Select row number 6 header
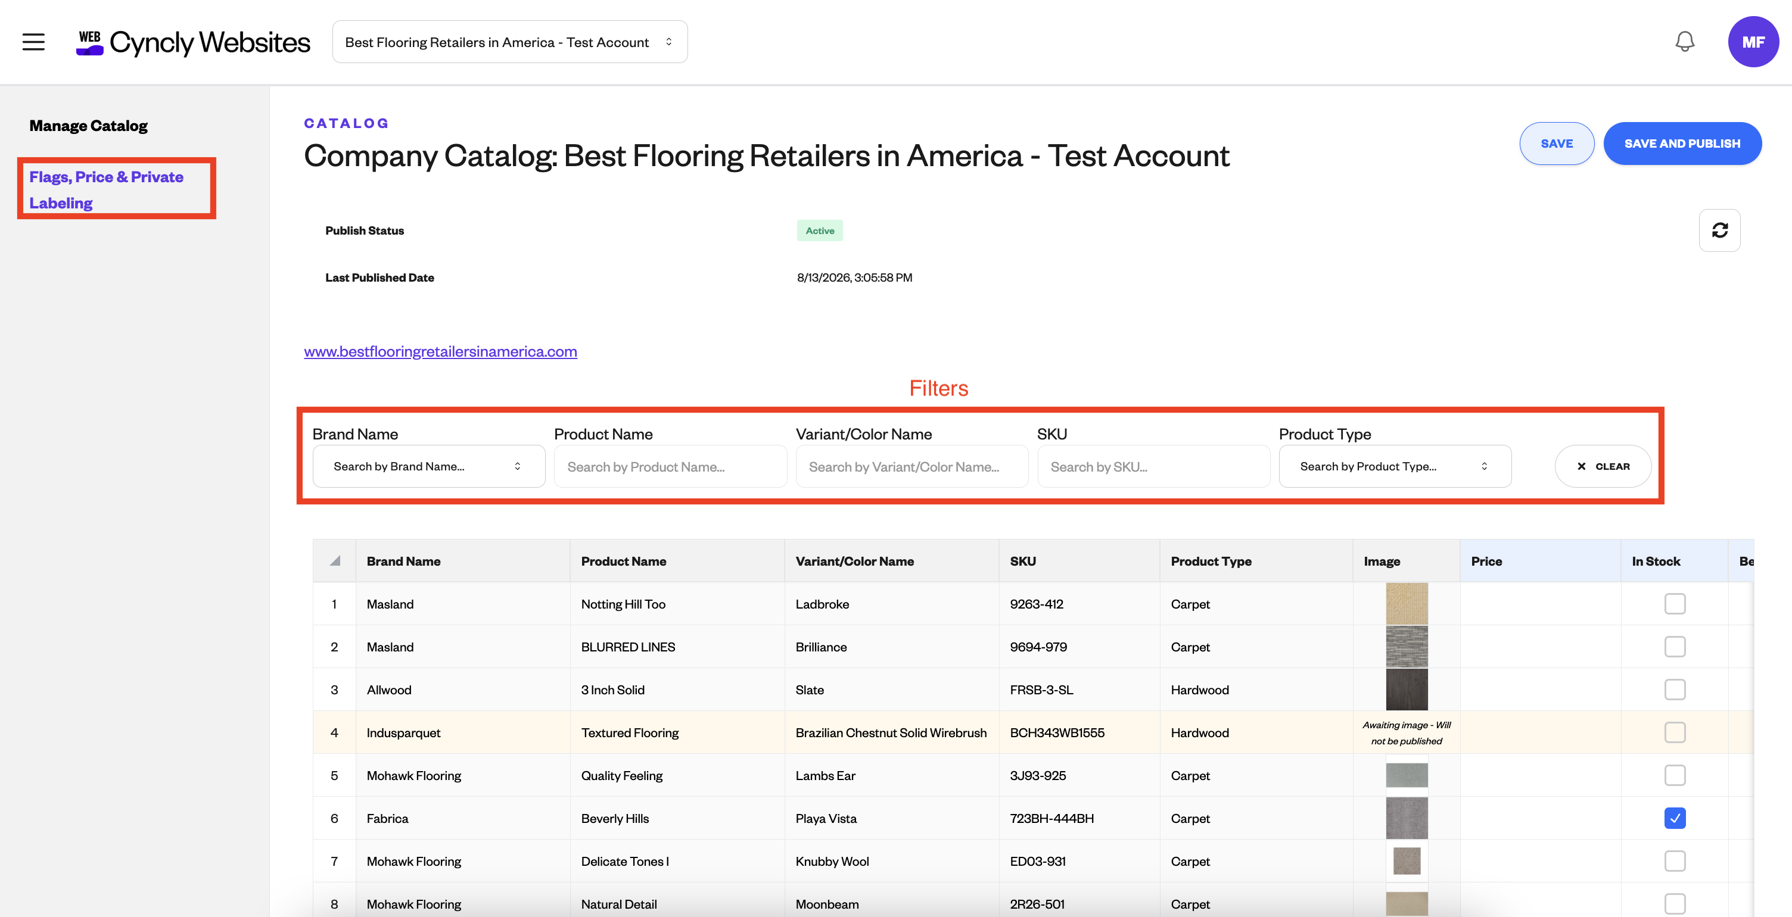Viewport: 1792px width, 917px height. tap(335, 818)
